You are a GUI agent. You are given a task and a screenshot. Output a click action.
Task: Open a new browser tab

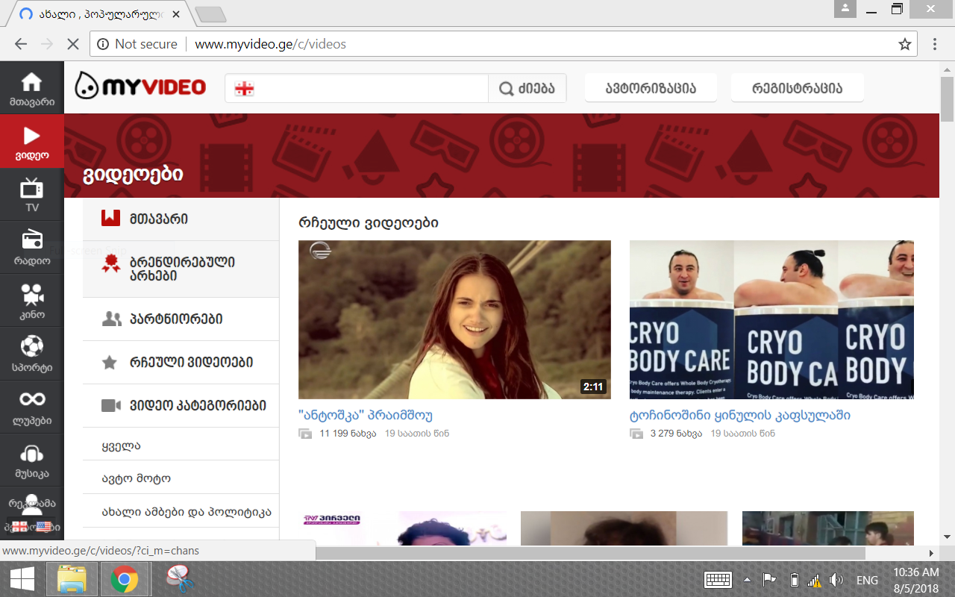[210, 14]
